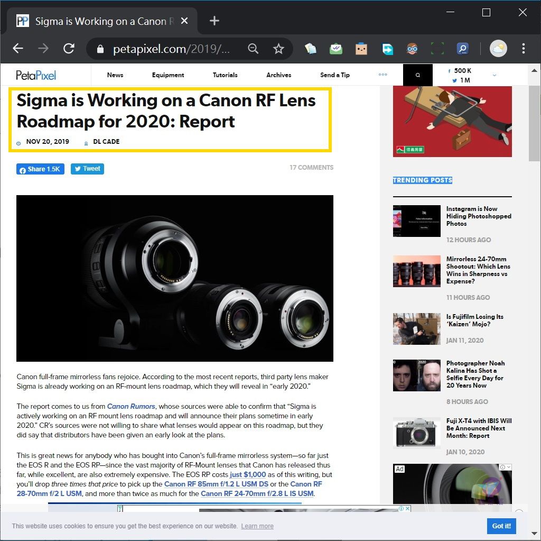Open the Canon RF 24-70mm f/2.8 L IS USM link
The height and width of the screenshot is (541, 541).
click(x=257, y=494)
